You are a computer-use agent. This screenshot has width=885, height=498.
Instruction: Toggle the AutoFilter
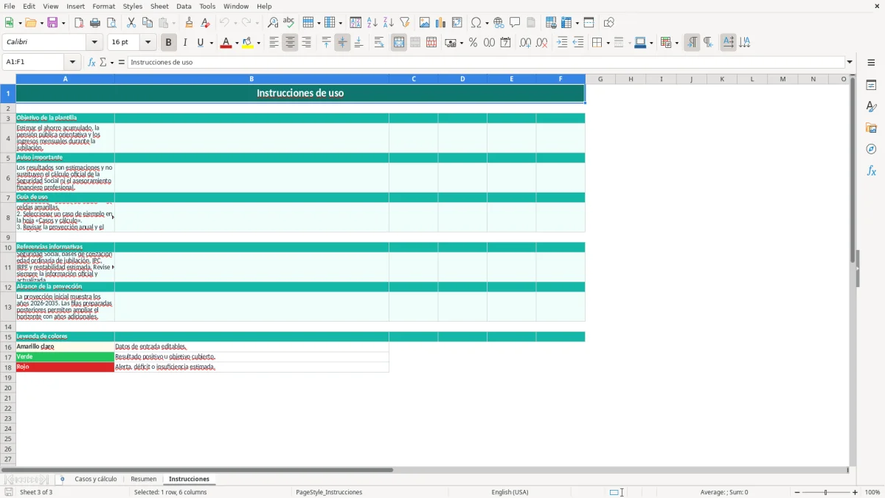click(405, 23)
